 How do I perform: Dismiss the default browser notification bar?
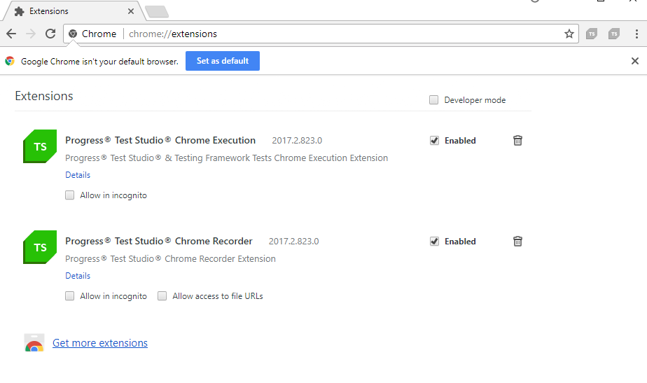(x=635, y=61)
